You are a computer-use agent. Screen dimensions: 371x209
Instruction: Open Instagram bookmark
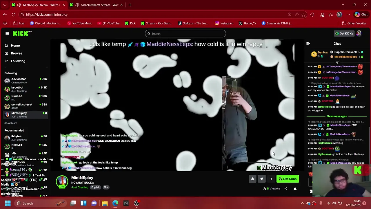pos(224,23)
